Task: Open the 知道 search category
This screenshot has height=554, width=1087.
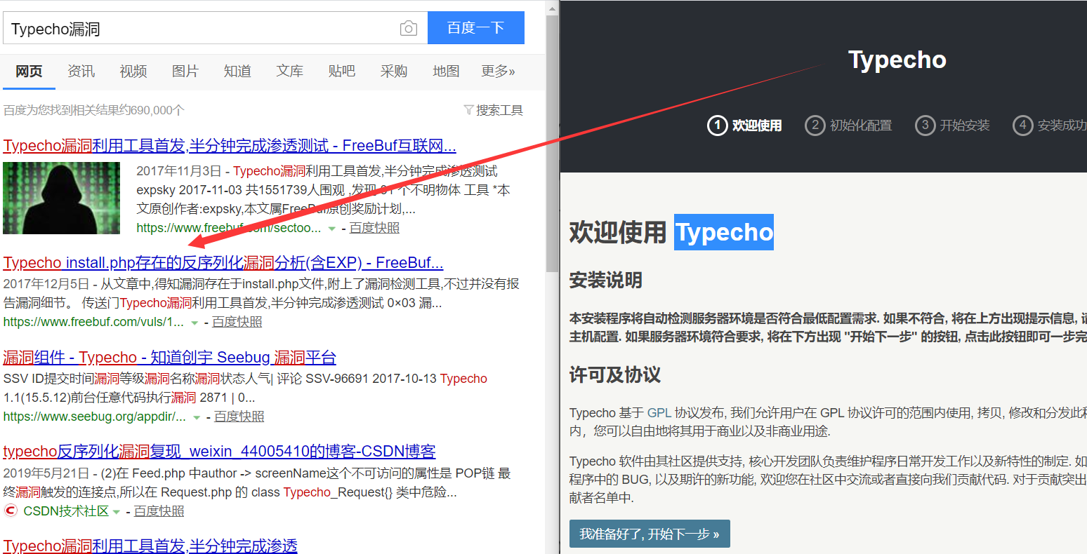Action: click(x=237, y=71)
